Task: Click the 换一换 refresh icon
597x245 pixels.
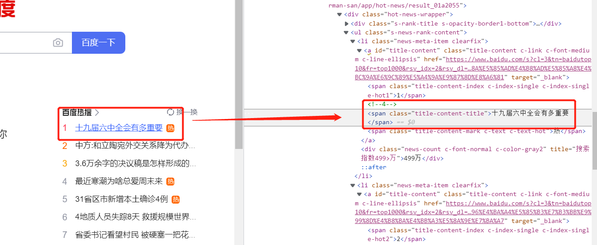Action: click(x=170, y=112)
